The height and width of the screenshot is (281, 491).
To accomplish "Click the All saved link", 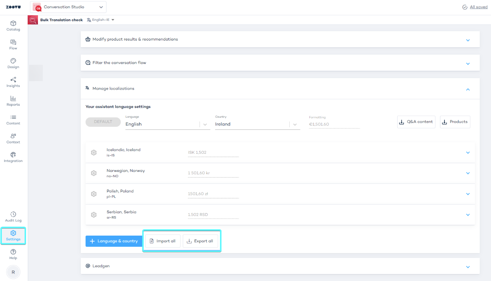I will (x=478, y=7).
